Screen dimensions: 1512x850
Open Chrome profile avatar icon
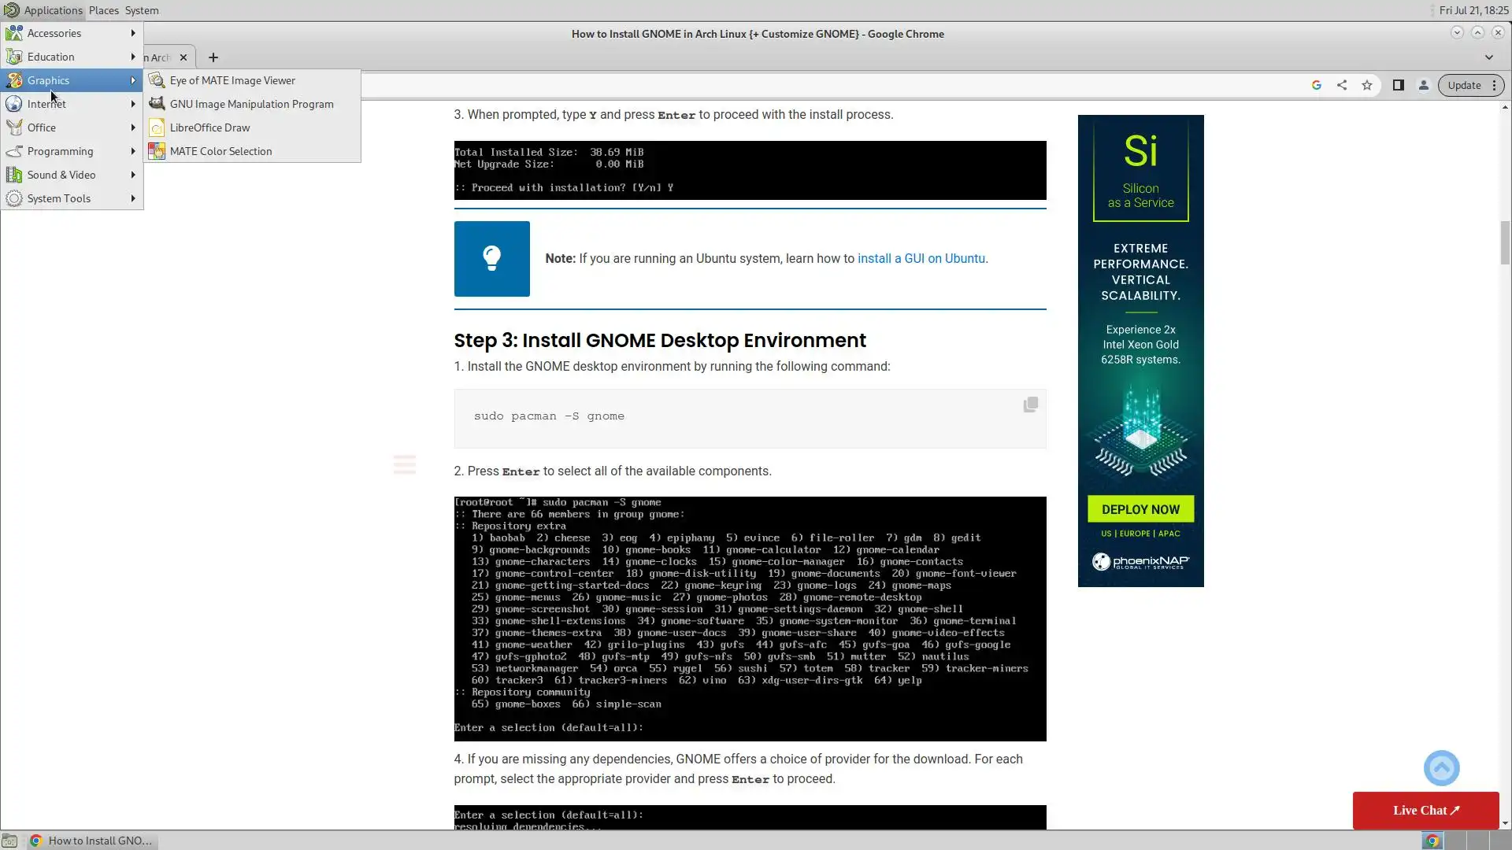point(1424,85)
